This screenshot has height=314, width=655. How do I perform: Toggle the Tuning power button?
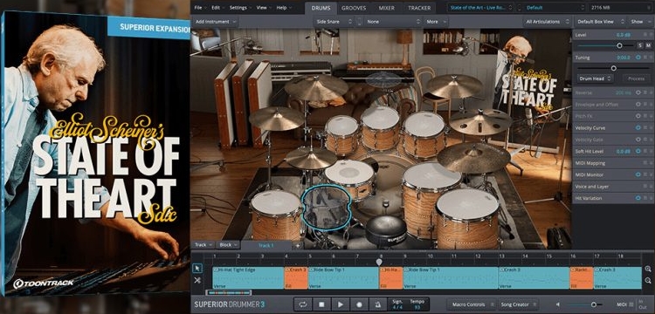[x=638, y=57]
